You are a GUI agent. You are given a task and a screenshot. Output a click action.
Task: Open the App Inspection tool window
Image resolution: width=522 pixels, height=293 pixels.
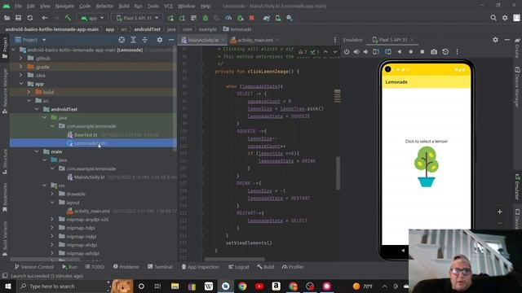tap(201, 267)
